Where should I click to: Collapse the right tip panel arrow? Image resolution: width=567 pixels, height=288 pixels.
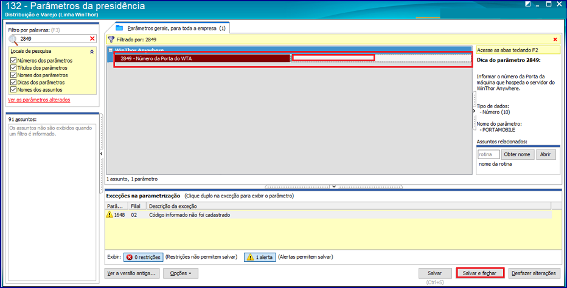pos(474,111)
